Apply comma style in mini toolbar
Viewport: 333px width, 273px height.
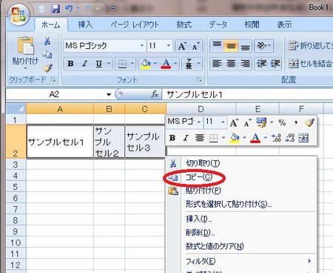click(x=295, y=122)
